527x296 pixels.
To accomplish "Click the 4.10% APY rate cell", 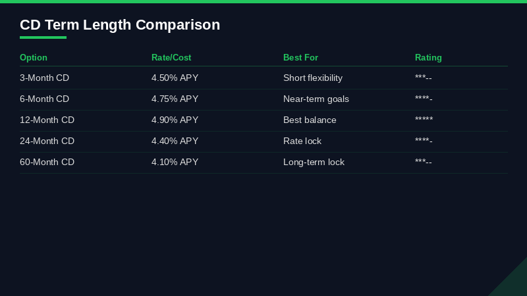I will tap(175, 162).
